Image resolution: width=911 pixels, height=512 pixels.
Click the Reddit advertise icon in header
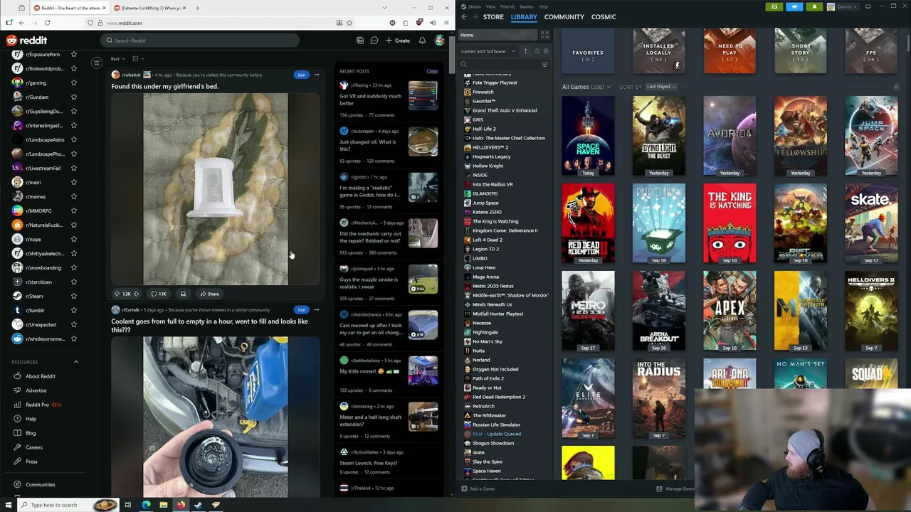(360, 41)
